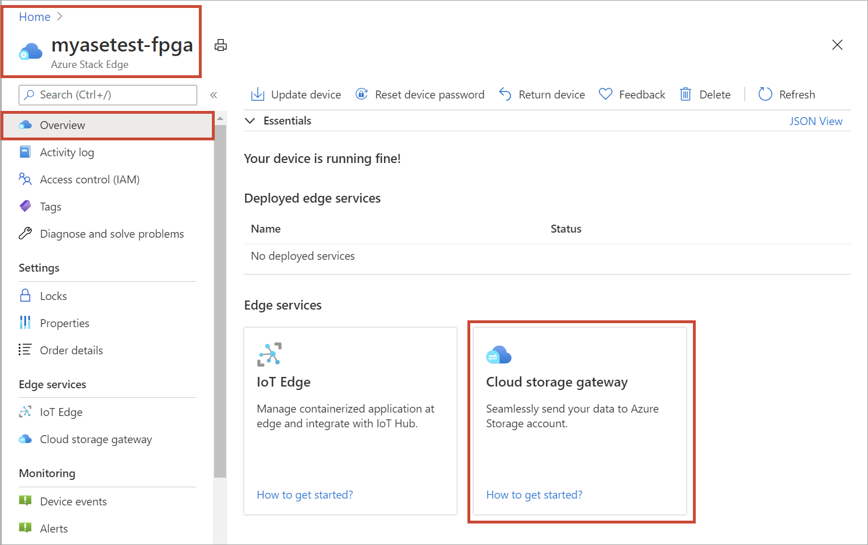The width and height of the screenshot is (868, 545).
Task: Open Activity log in sidebar
Action: click(67, 152)
